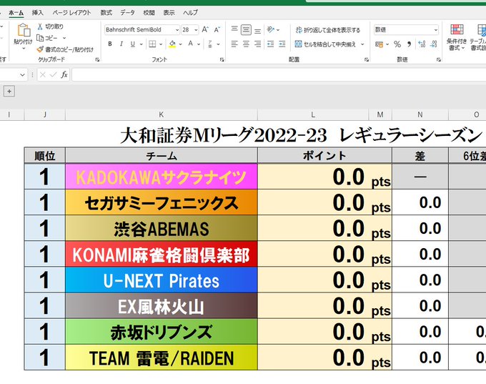Toggle Underline formatting
486x384 pixels.
tap(133, 44)
